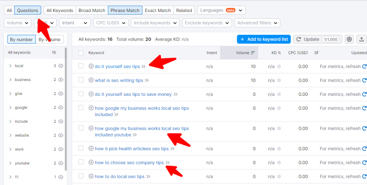Refresh metrics for 'what is seo writing tips'
367x185 pixels.
coord(364,80)
